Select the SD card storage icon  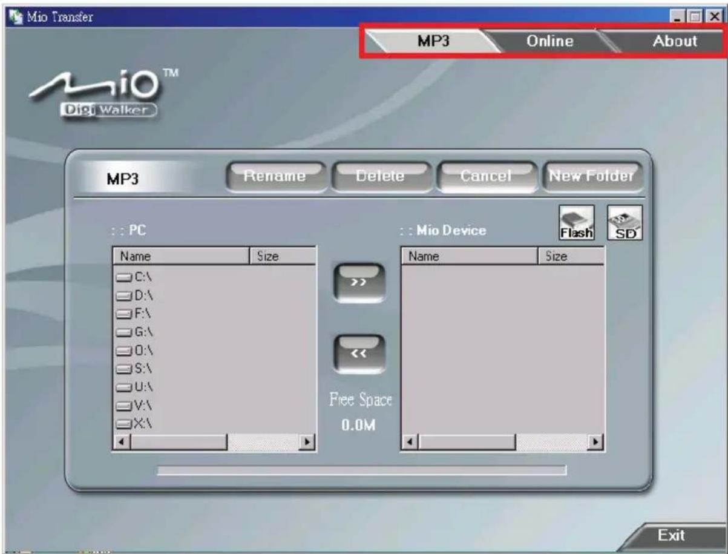coord(625,223)
